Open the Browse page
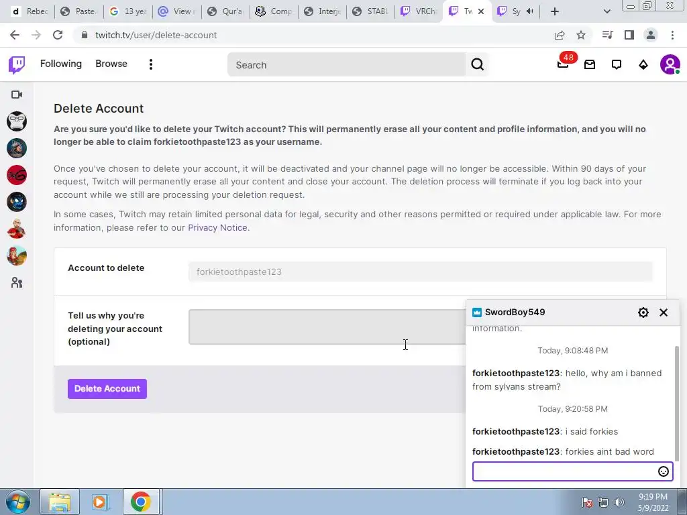Viewport: 687px width, 515px height. coord(111,64)
